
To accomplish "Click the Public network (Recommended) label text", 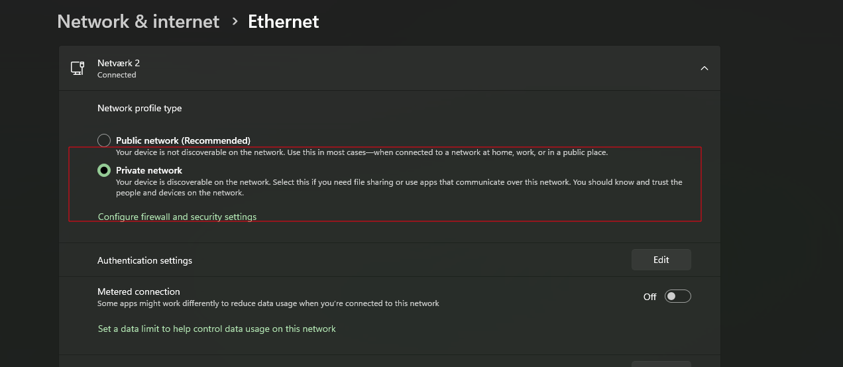I will pyautogui.click(x=183, y=140).
